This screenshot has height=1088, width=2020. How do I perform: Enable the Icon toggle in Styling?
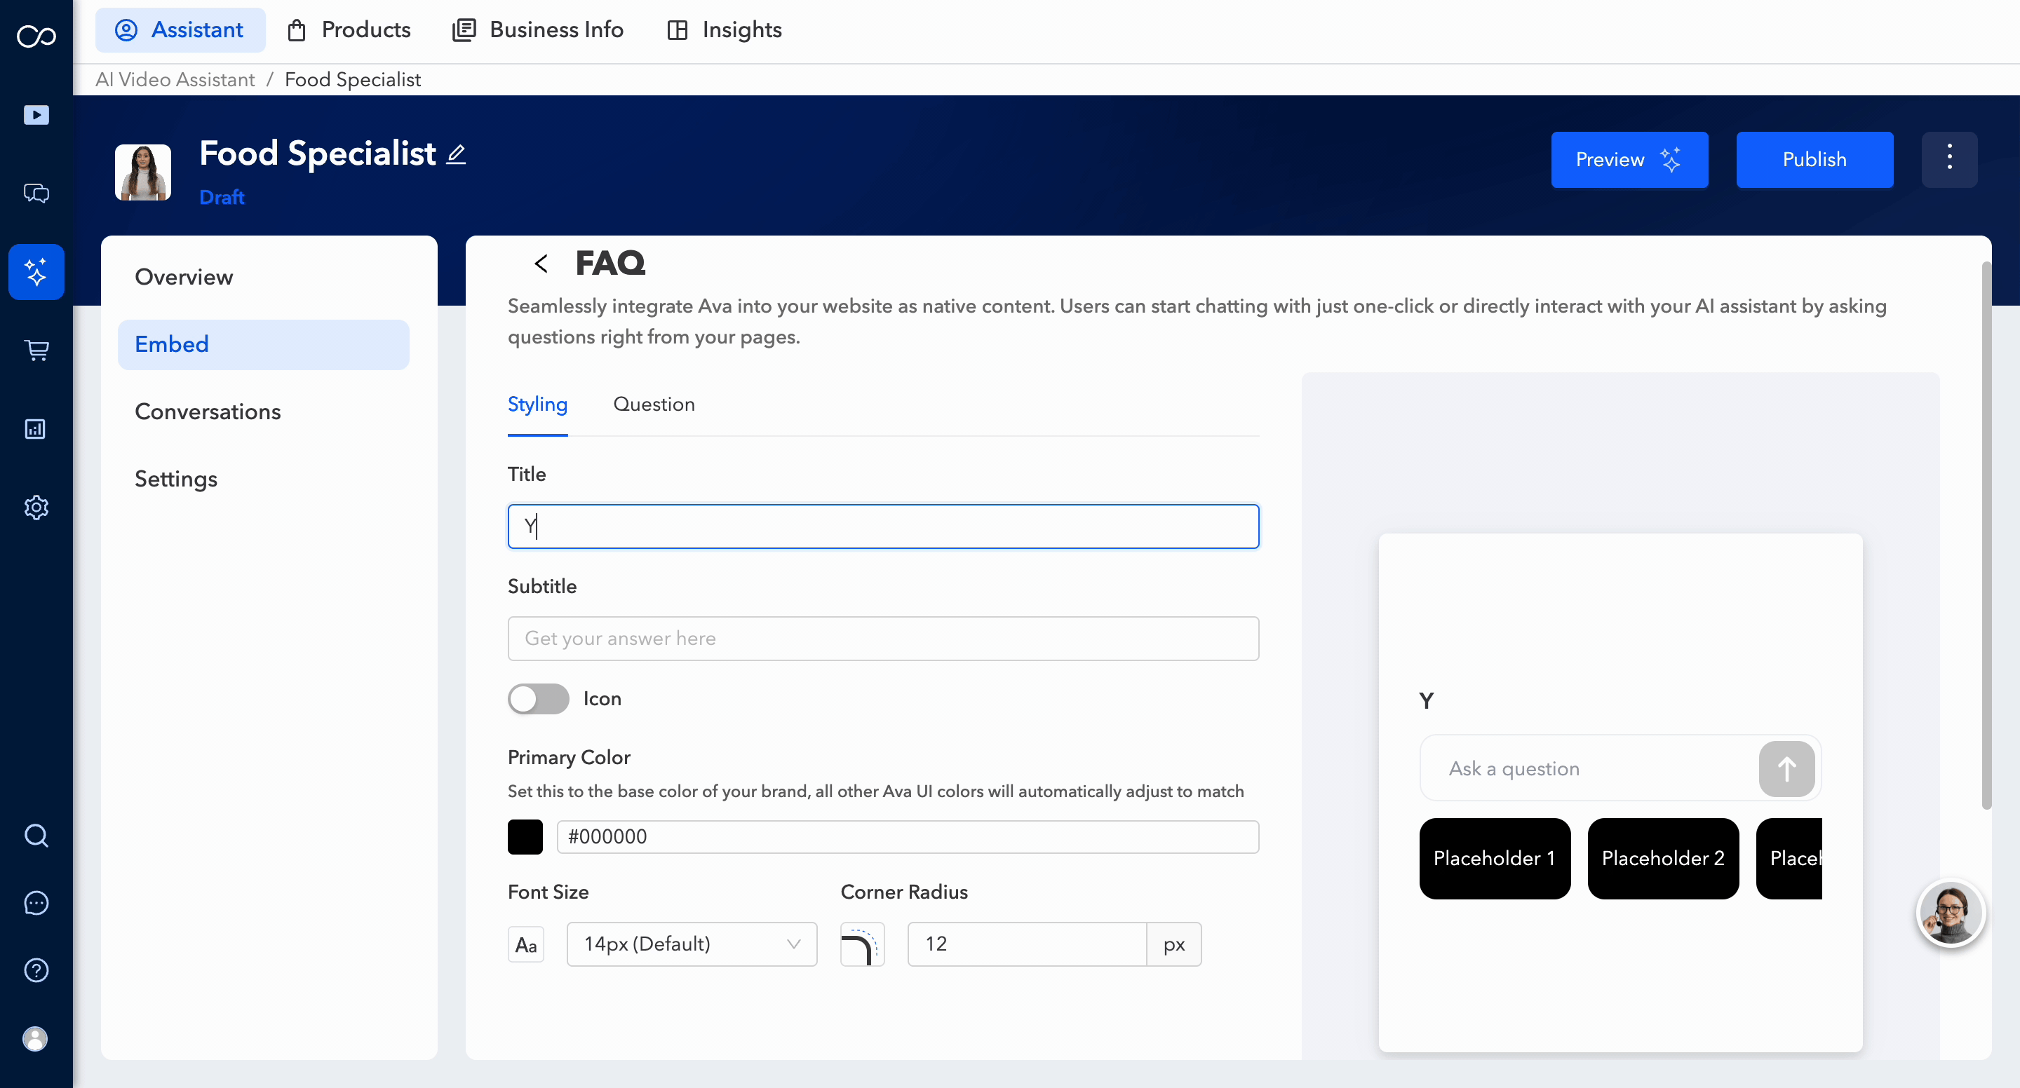(x=538, y=698)
